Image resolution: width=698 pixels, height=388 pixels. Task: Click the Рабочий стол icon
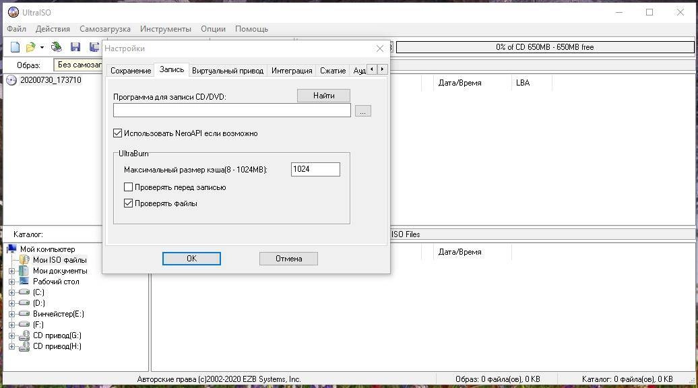click(24, 281)
